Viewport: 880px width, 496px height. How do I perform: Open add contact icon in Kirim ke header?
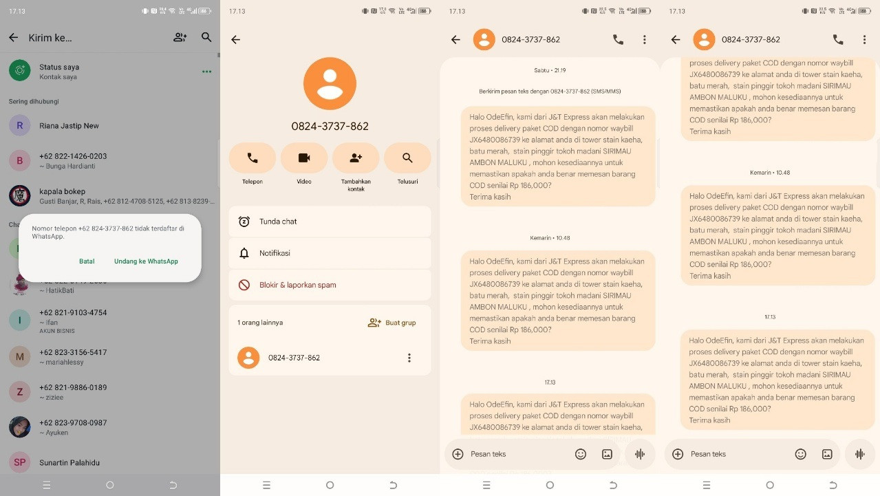pyautogui.click(x=180, y=38)
